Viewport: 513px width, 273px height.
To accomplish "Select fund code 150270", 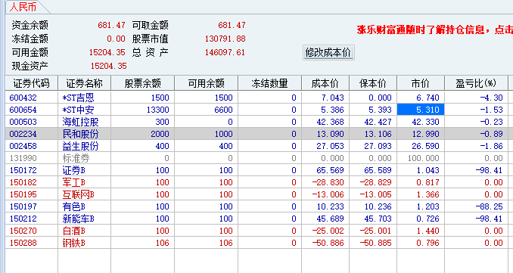I will (23, 231).
